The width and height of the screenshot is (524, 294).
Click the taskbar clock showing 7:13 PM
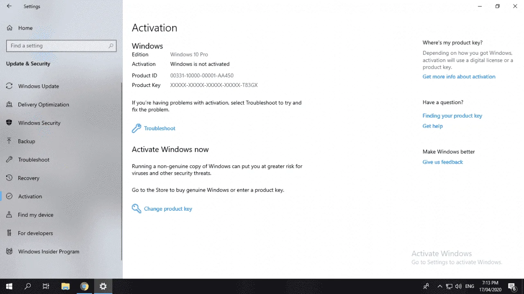coord(490,286)
